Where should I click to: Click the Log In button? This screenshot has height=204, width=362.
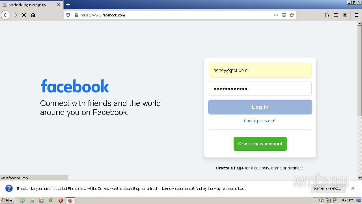[260, 107]
